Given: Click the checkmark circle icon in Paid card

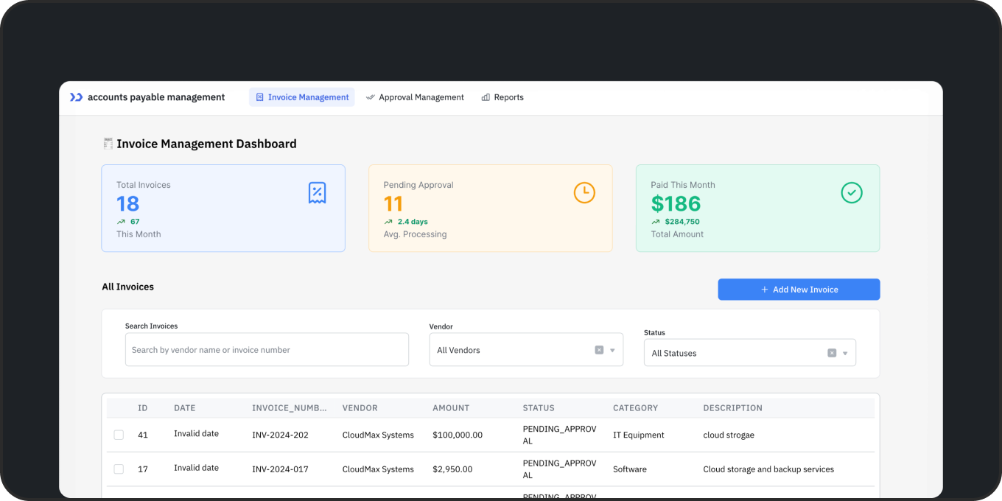Looking at the screenshot, I should (852, 193).
